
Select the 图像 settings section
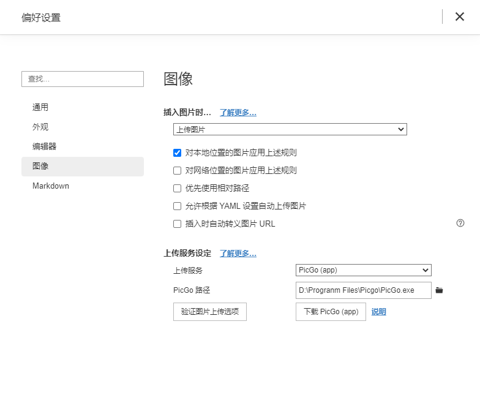40,166
